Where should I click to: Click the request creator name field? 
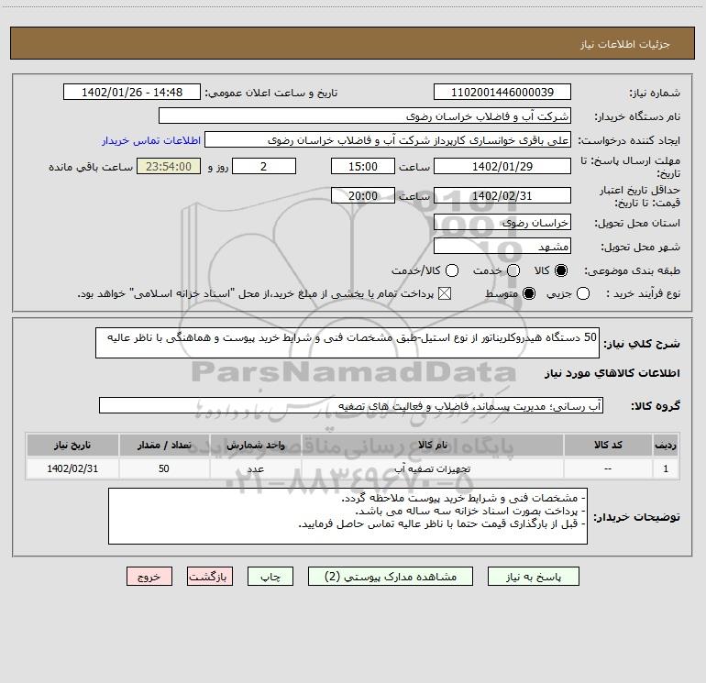click(388, 140)
